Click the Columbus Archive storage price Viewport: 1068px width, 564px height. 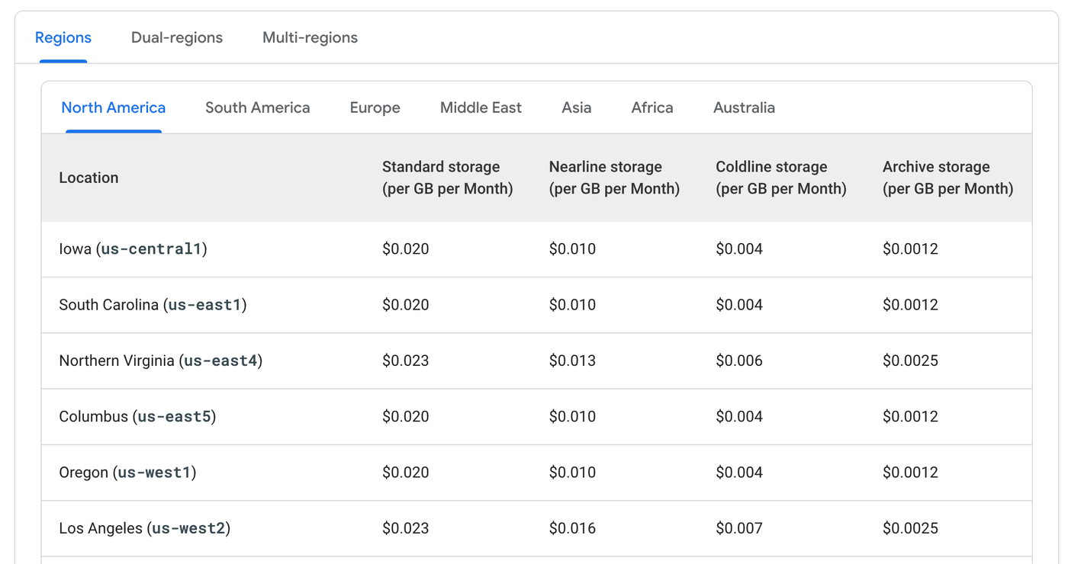(910, 417)
